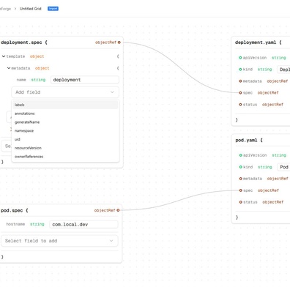Click the status port dot in pod.yaml
The width and height of the screenshot is (290, 290).
tap(240, 202)
